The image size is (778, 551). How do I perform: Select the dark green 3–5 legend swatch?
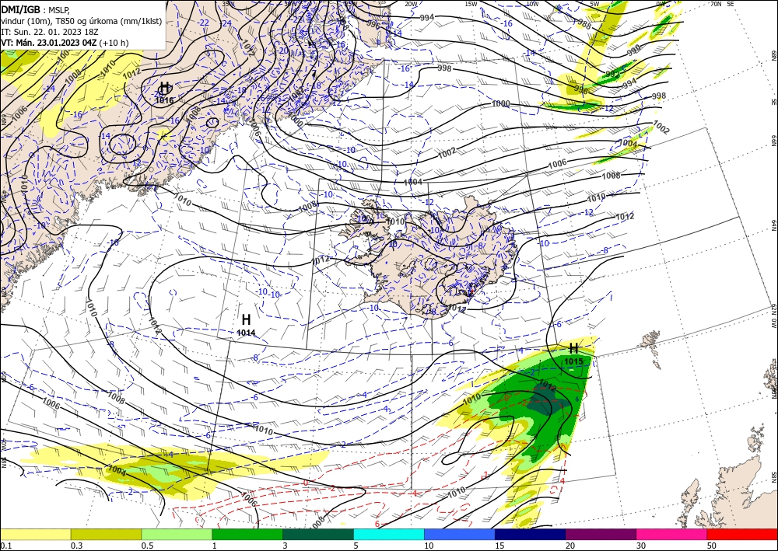pos(318,534)
